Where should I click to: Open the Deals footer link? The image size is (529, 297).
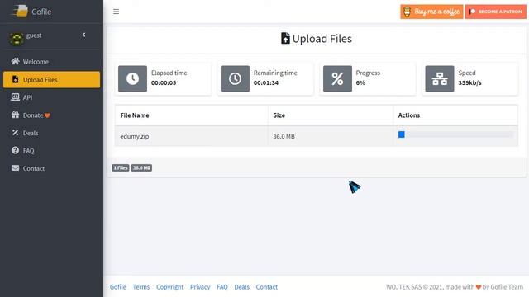pos(242,287)
